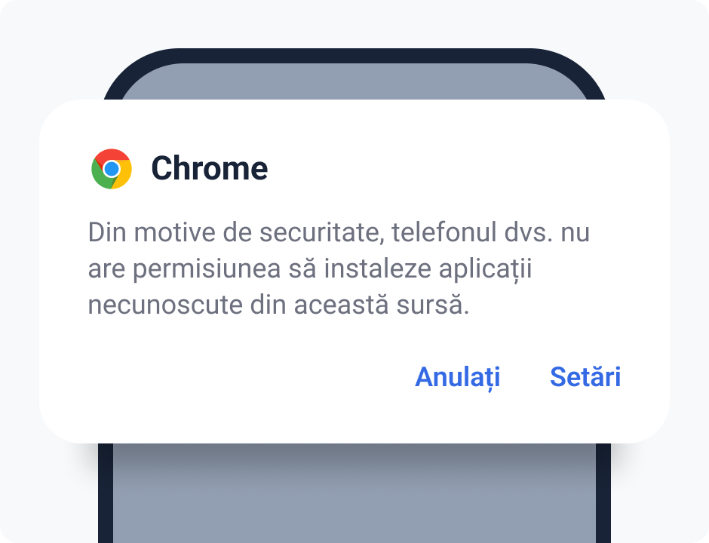Click the word "securitate" in the message
This screenshot has width=709, height=543.
324,232
